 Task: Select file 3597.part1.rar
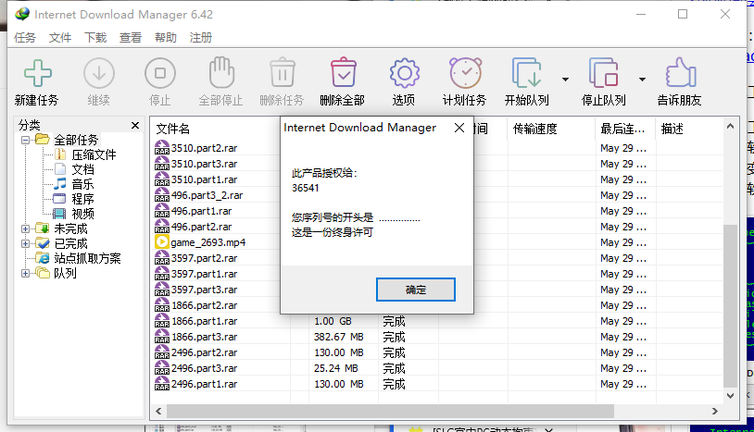[204, 274]
